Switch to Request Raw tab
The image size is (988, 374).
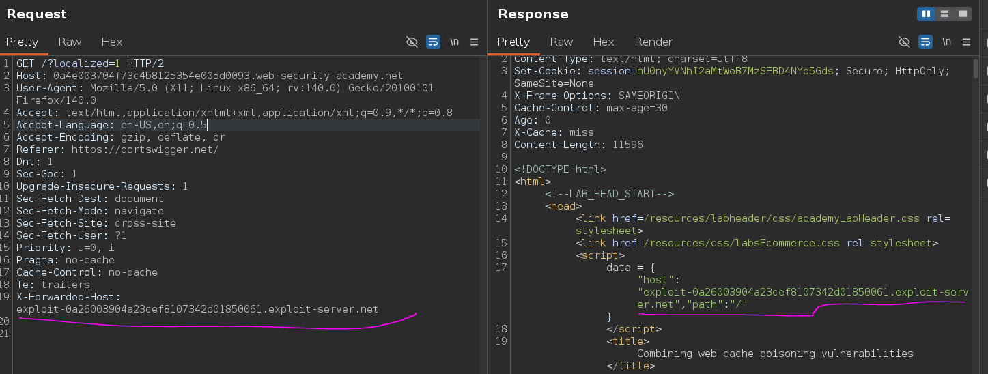click(70, 42)
